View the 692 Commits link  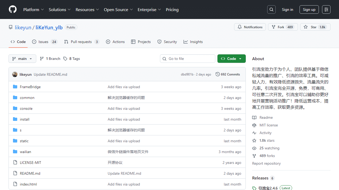pyautogui.click(x=228, y=74)
